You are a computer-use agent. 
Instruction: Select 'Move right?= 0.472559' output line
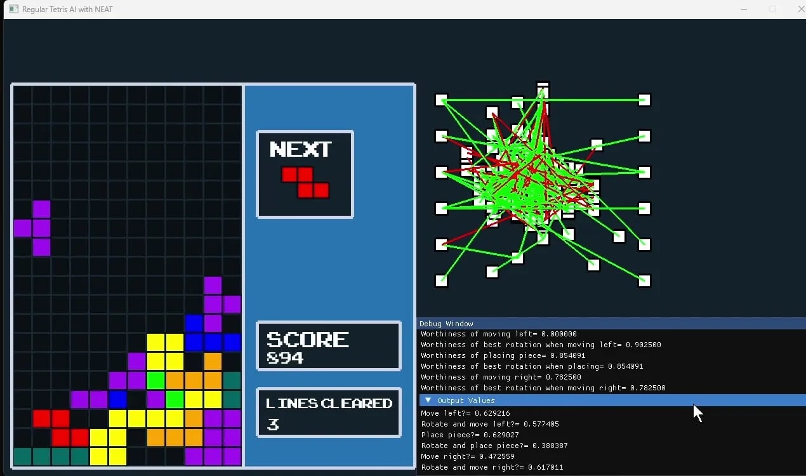[468, 456]
